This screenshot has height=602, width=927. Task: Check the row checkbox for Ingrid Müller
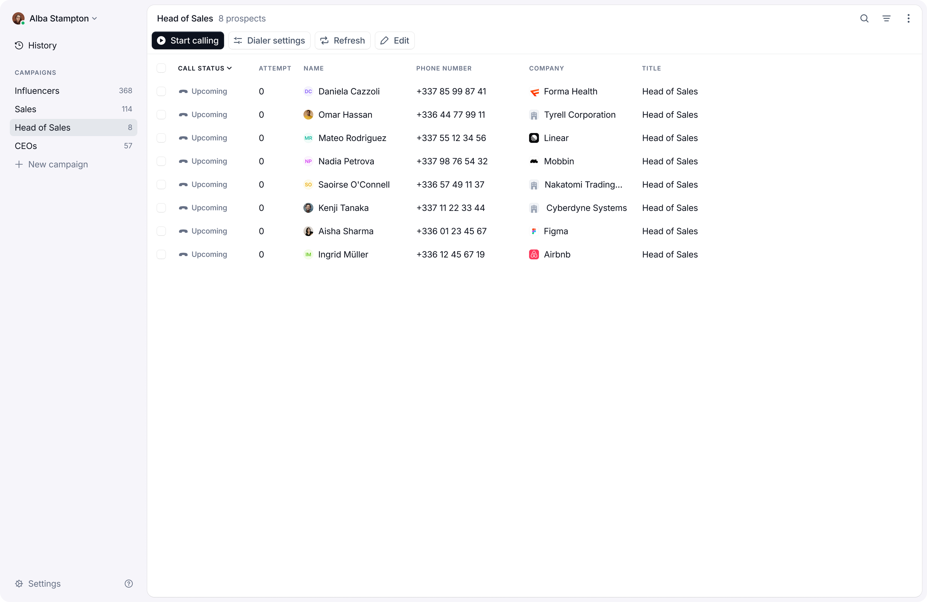coord(161,254)
